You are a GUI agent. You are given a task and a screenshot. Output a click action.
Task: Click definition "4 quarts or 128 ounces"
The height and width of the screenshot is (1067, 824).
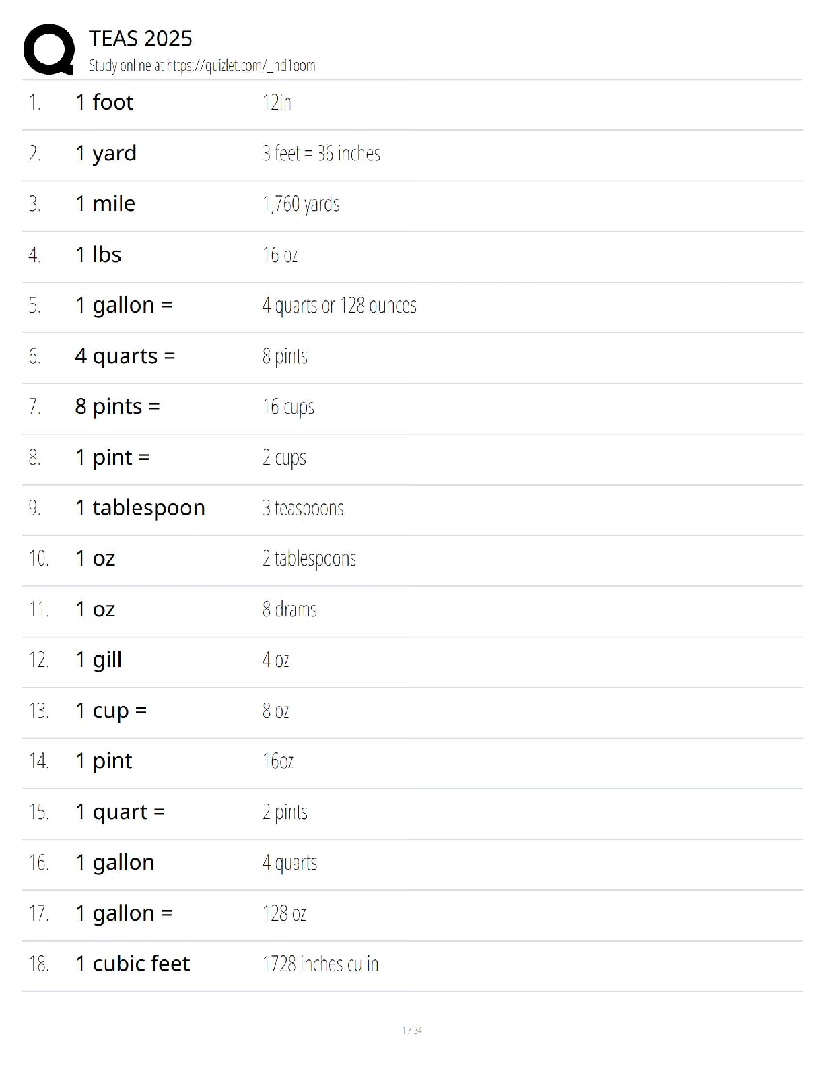pos(339,305)
